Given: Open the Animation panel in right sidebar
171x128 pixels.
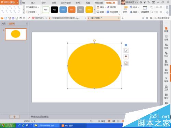Looking at the screenshot, I should tap(166, 38).
